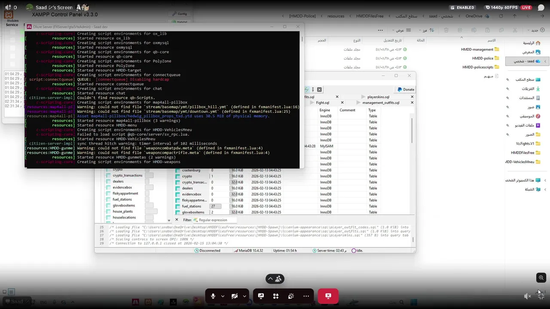Open chat bubble icon at top right

click(x=541, y=7)
